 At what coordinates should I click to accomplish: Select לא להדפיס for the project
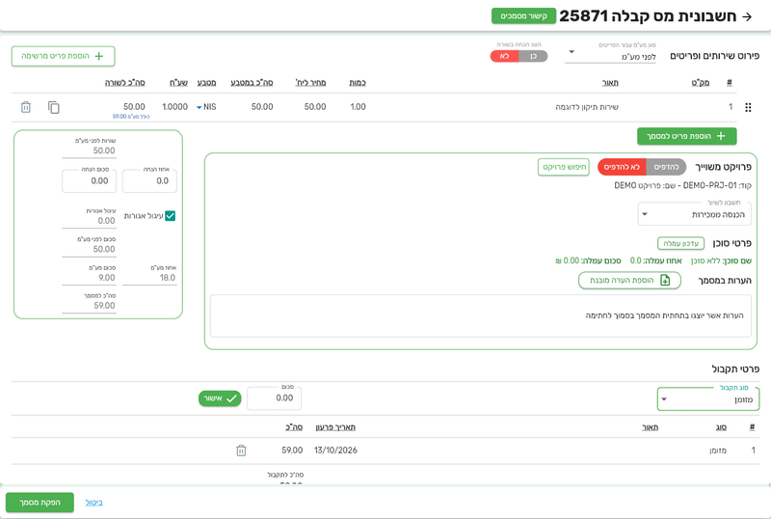622,167
